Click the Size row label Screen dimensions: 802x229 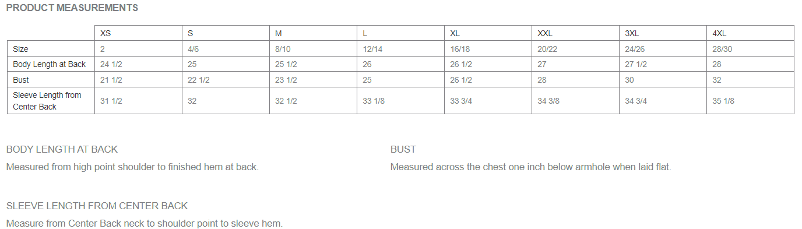[51, 49]
